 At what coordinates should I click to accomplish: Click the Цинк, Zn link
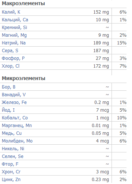tap(11, 180)
